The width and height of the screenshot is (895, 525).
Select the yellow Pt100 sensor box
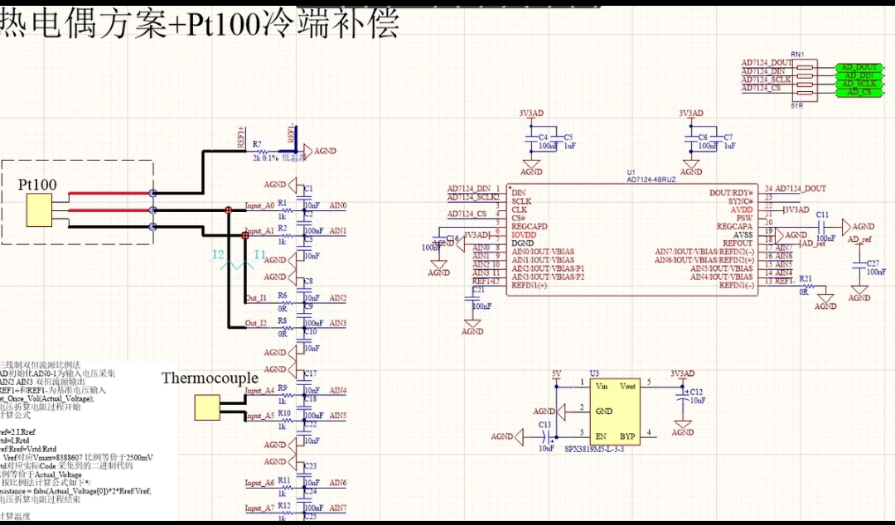point(39,210)
